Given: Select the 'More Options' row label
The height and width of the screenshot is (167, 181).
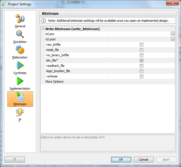Looking at the screenshot, I should point(54,82).
